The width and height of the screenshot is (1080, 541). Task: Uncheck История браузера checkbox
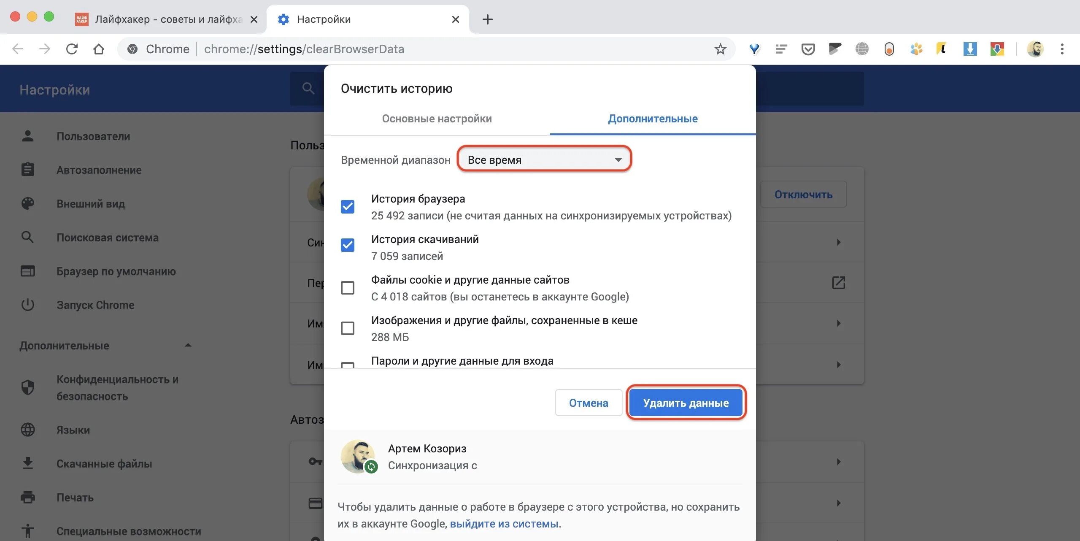pos(348,207)
